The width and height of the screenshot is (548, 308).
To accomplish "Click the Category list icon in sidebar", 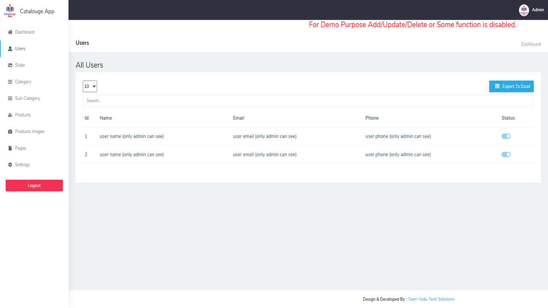I will 10,82.
